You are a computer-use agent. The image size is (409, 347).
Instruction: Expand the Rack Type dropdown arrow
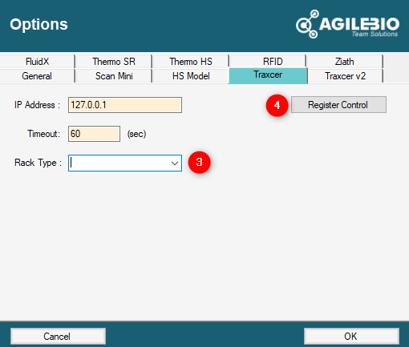pyautogui.click(x=175, y=163)
